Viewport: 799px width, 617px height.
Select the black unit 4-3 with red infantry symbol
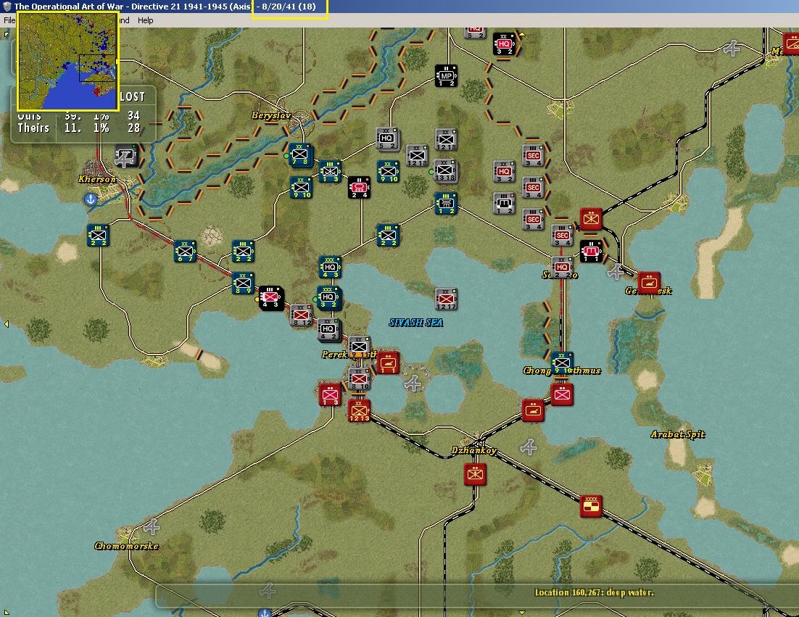coord(270,297)
